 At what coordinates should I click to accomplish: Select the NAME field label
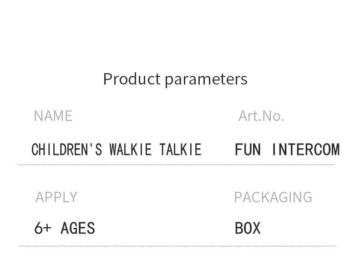[x=53, y=116]
